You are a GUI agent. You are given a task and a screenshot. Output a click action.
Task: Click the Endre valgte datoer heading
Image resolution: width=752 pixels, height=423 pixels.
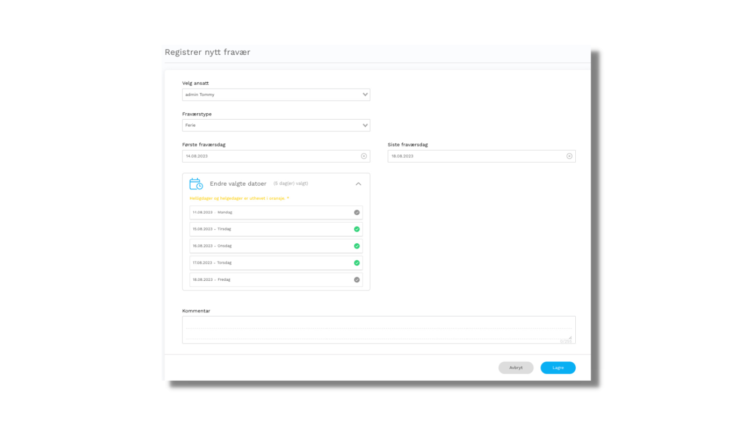click(x=238, y=184)
